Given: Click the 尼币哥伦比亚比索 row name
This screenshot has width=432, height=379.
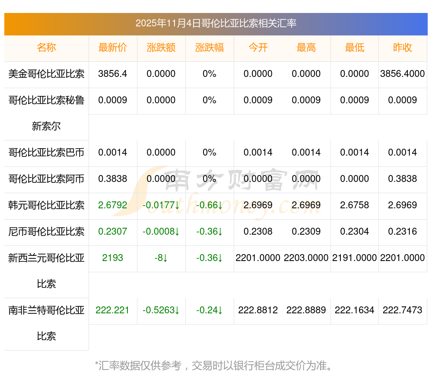Looking at the screenshot, I should pyautogui.click(x=46, y=232).
